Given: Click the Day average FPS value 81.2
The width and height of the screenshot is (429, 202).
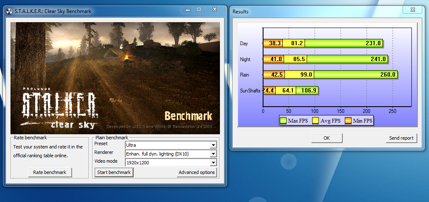Looking at the screenshot, I should pos(297,43).
